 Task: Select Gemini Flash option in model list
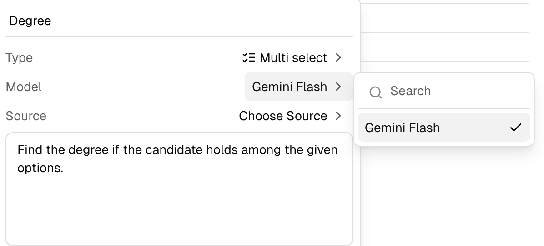coord(402,128)
